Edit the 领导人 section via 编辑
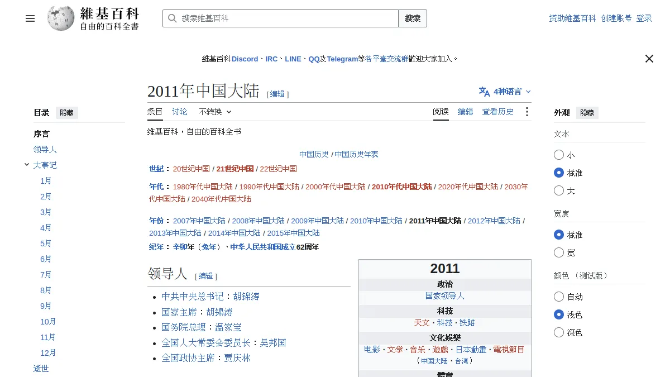The image size is (670, 377). coord(206,276)
